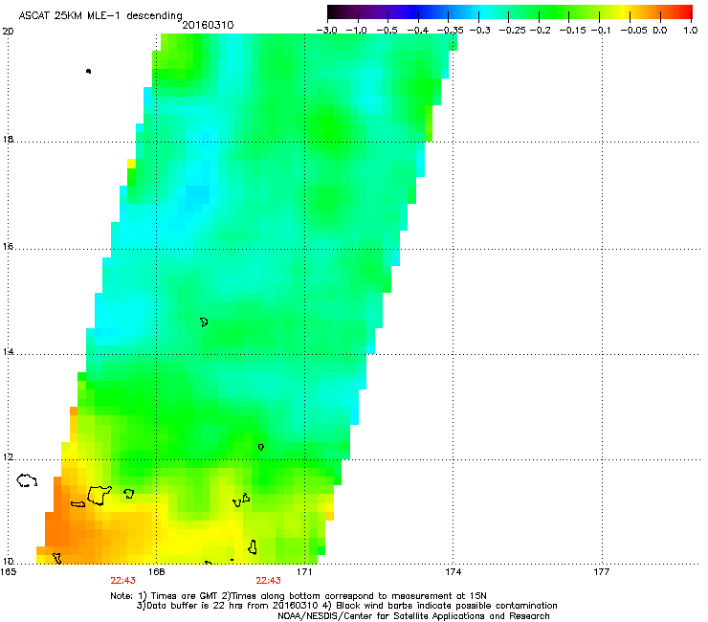Click the longitude axis label "168"
Screen dimensions: 708x622
(156, 572)
